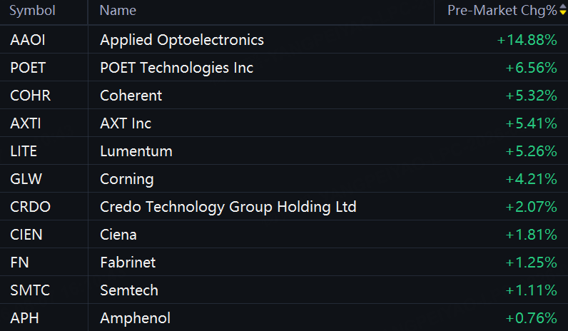Select Amphenol in the list
The width and height of the screenshot is (568, 331).
click(x=135, y=318)
